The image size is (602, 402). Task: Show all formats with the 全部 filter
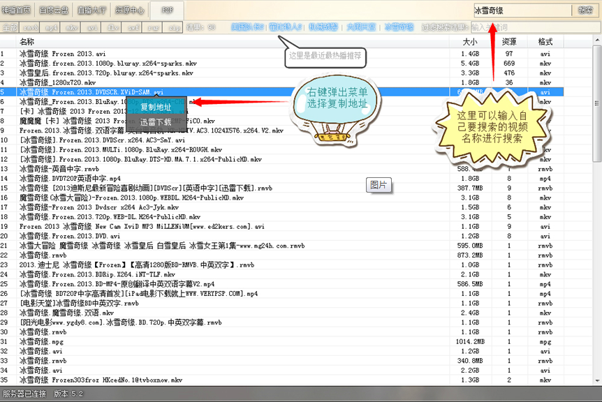(x=10, y=28)
